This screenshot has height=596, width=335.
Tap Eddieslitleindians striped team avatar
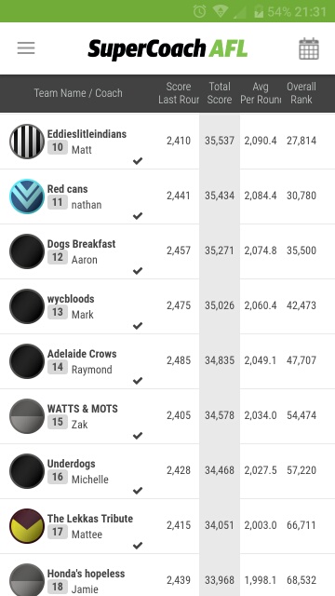[27, 142]
